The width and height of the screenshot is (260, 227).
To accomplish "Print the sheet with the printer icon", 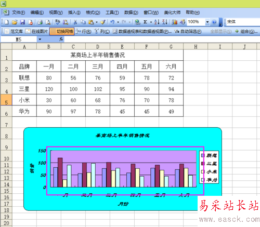I will 40,22.
